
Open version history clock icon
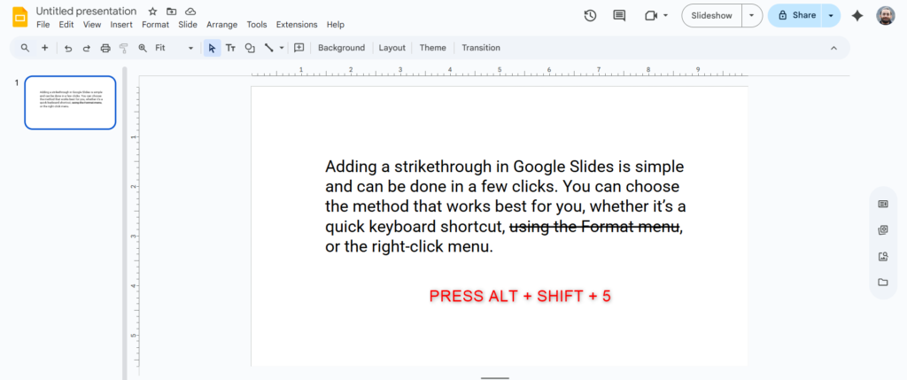click(591, 15)
